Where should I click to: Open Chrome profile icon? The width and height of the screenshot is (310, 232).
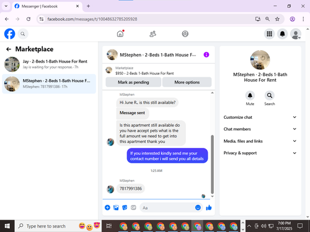click(292, 19)
